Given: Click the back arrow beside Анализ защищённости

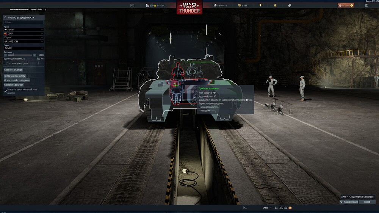Looking at the screenshot, I should click(x=5, y=17).
